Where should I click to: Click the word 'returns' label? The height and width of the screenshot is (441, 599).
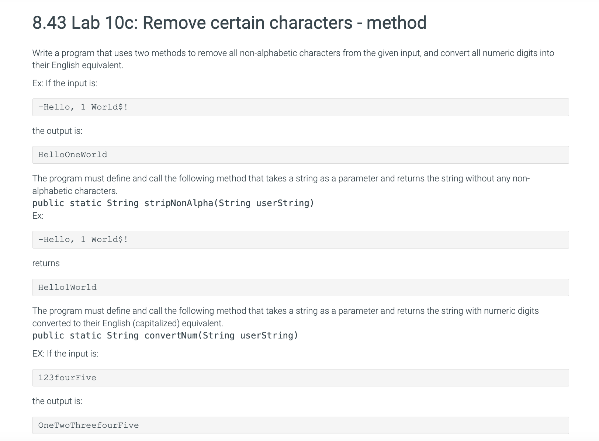[x=46, y=263]
